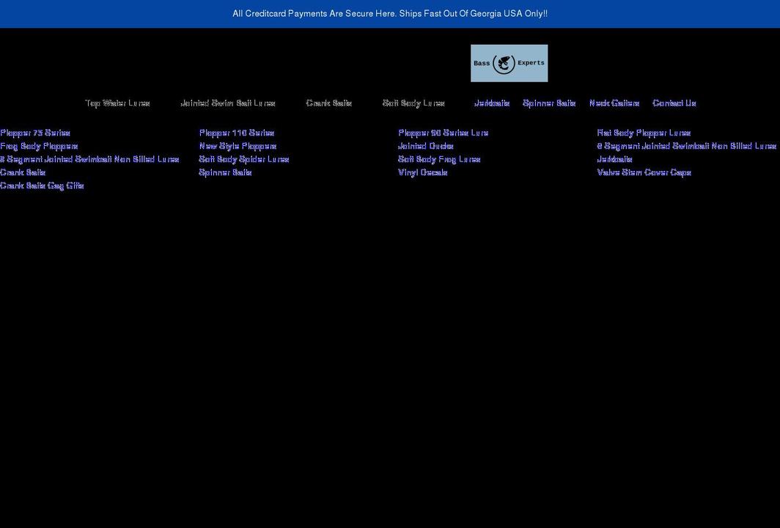
Task: Click the secure credit card payments announcement
Action: coord(390,13)
